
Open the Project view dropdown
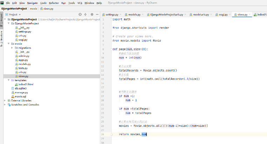click(x=20, y=15)
